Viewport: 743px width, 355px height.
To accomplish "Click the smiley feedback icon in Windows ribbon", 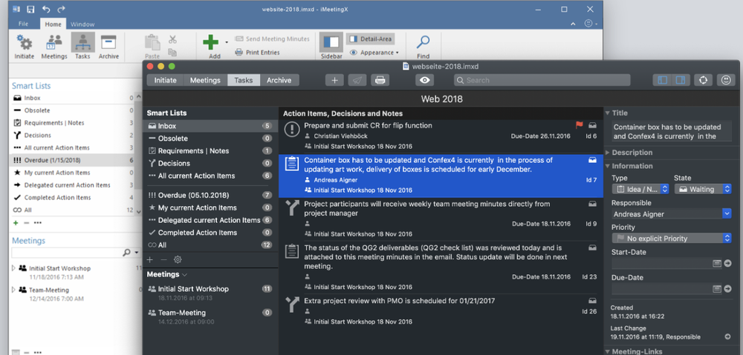I will 589,24.
